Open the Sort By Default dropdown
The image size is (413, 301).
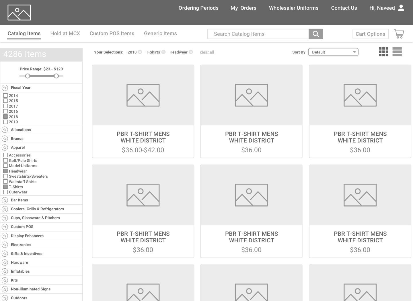333,52
